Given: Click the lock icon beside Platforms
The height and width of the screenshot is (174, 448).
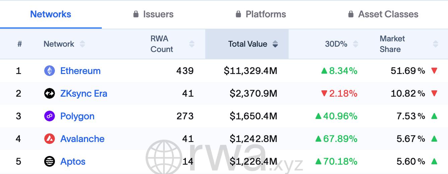Looking at the screenshot, I should pos(238,14).
